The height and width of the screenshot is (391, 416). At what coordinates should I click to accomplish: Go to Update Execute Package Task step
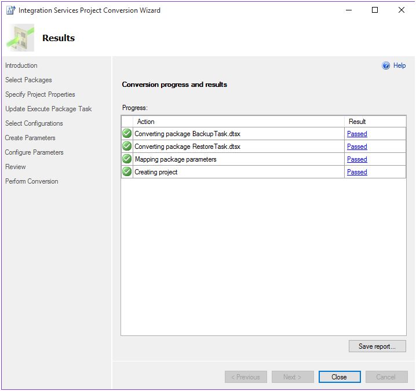[x=48, y=109]
